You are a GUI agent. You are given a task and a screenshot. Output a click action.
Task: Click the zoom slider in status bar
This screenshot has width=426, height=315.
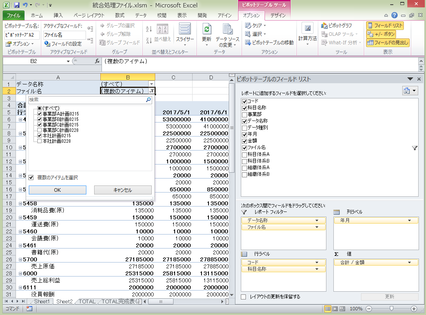tap(391, 309)
